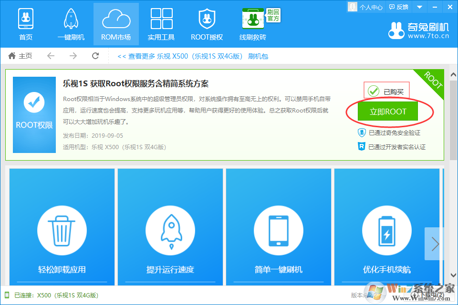Click the phone 简单一键刷机 icon

click(x=279, y=231)
